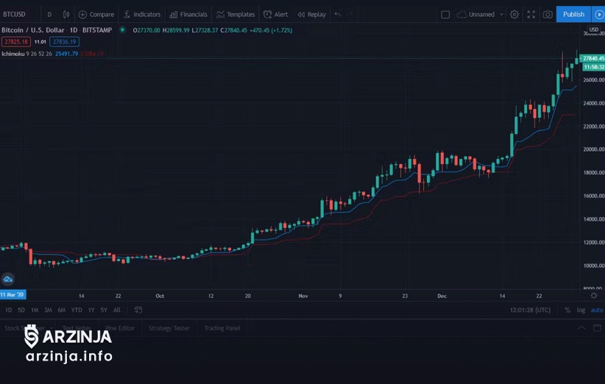Switch to the Strategy Tester tab

coord(169,328)
